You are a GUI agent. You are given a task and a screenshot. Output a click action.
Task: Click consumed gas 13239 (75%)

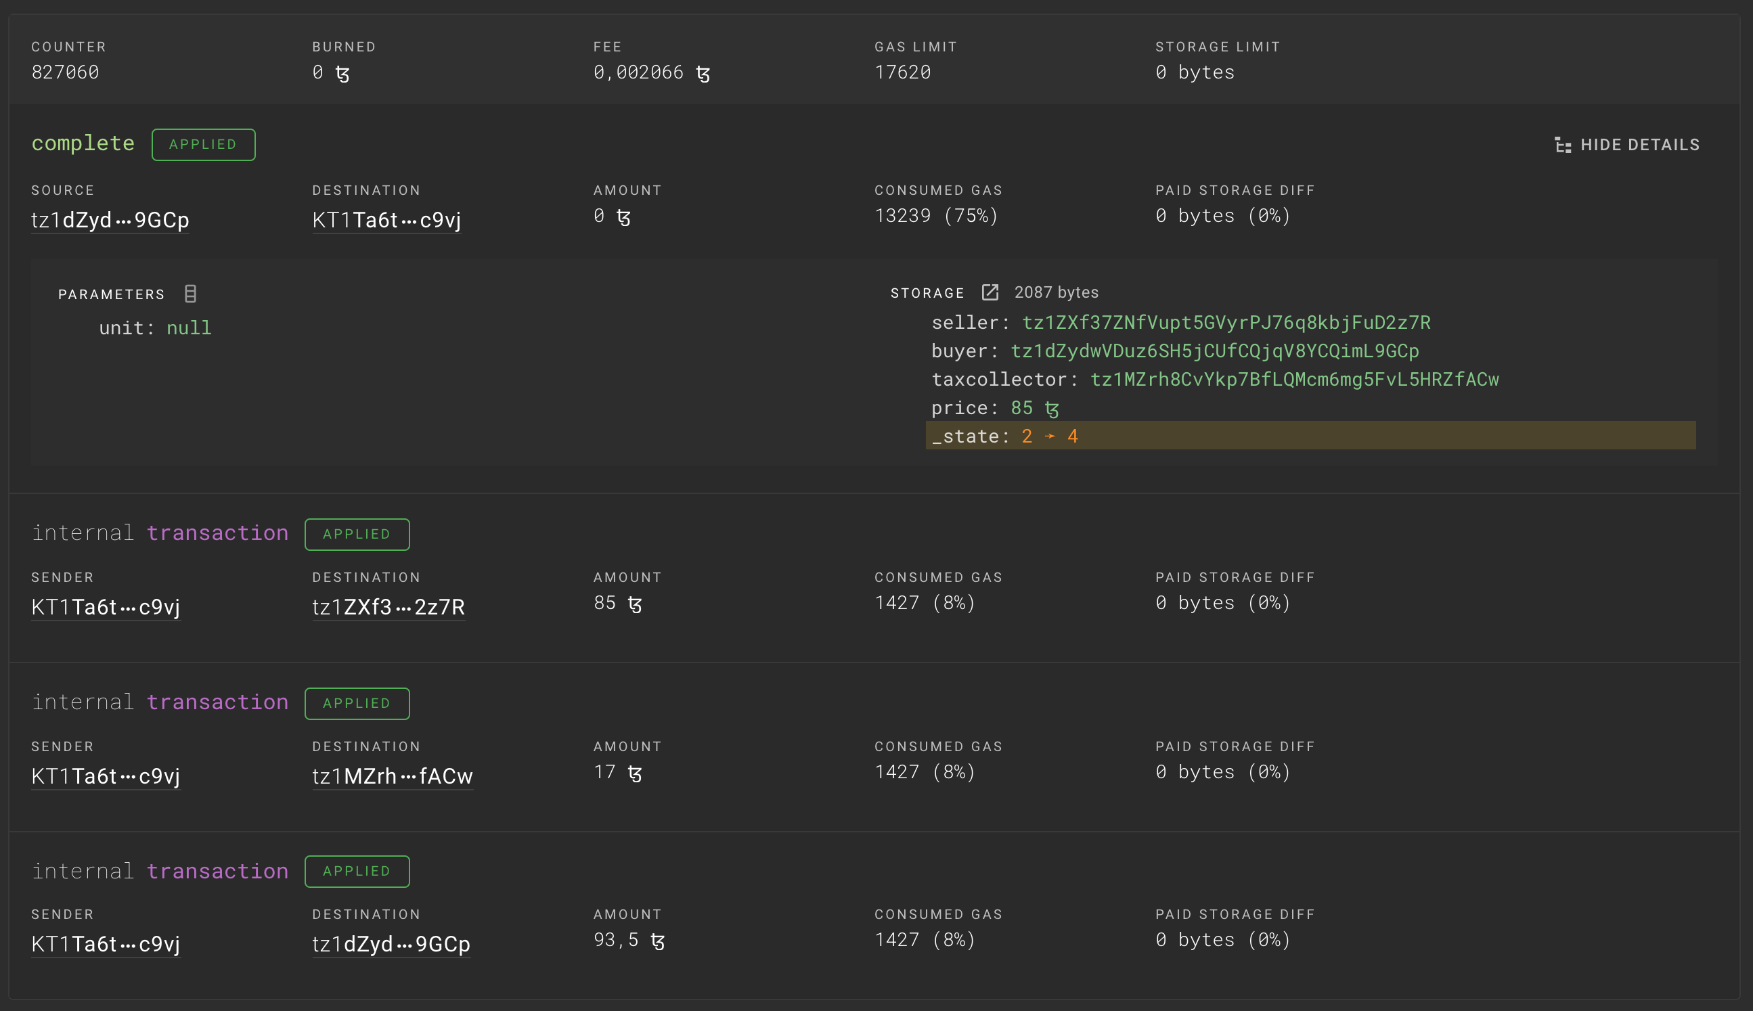click(936, 216)
